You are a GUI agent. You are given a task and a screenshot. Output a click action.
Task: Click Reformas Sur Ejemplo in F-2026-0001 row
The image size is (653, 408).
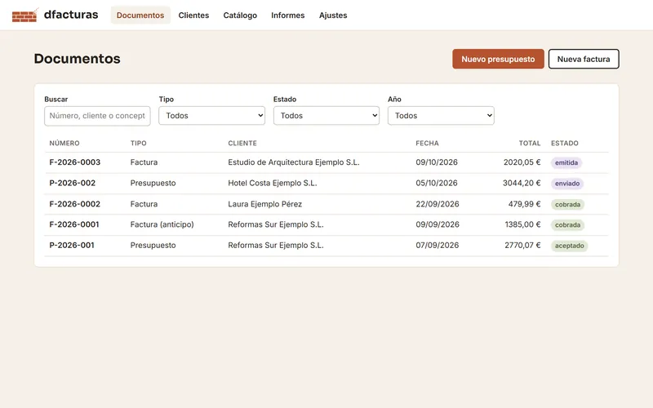point(276,224)
